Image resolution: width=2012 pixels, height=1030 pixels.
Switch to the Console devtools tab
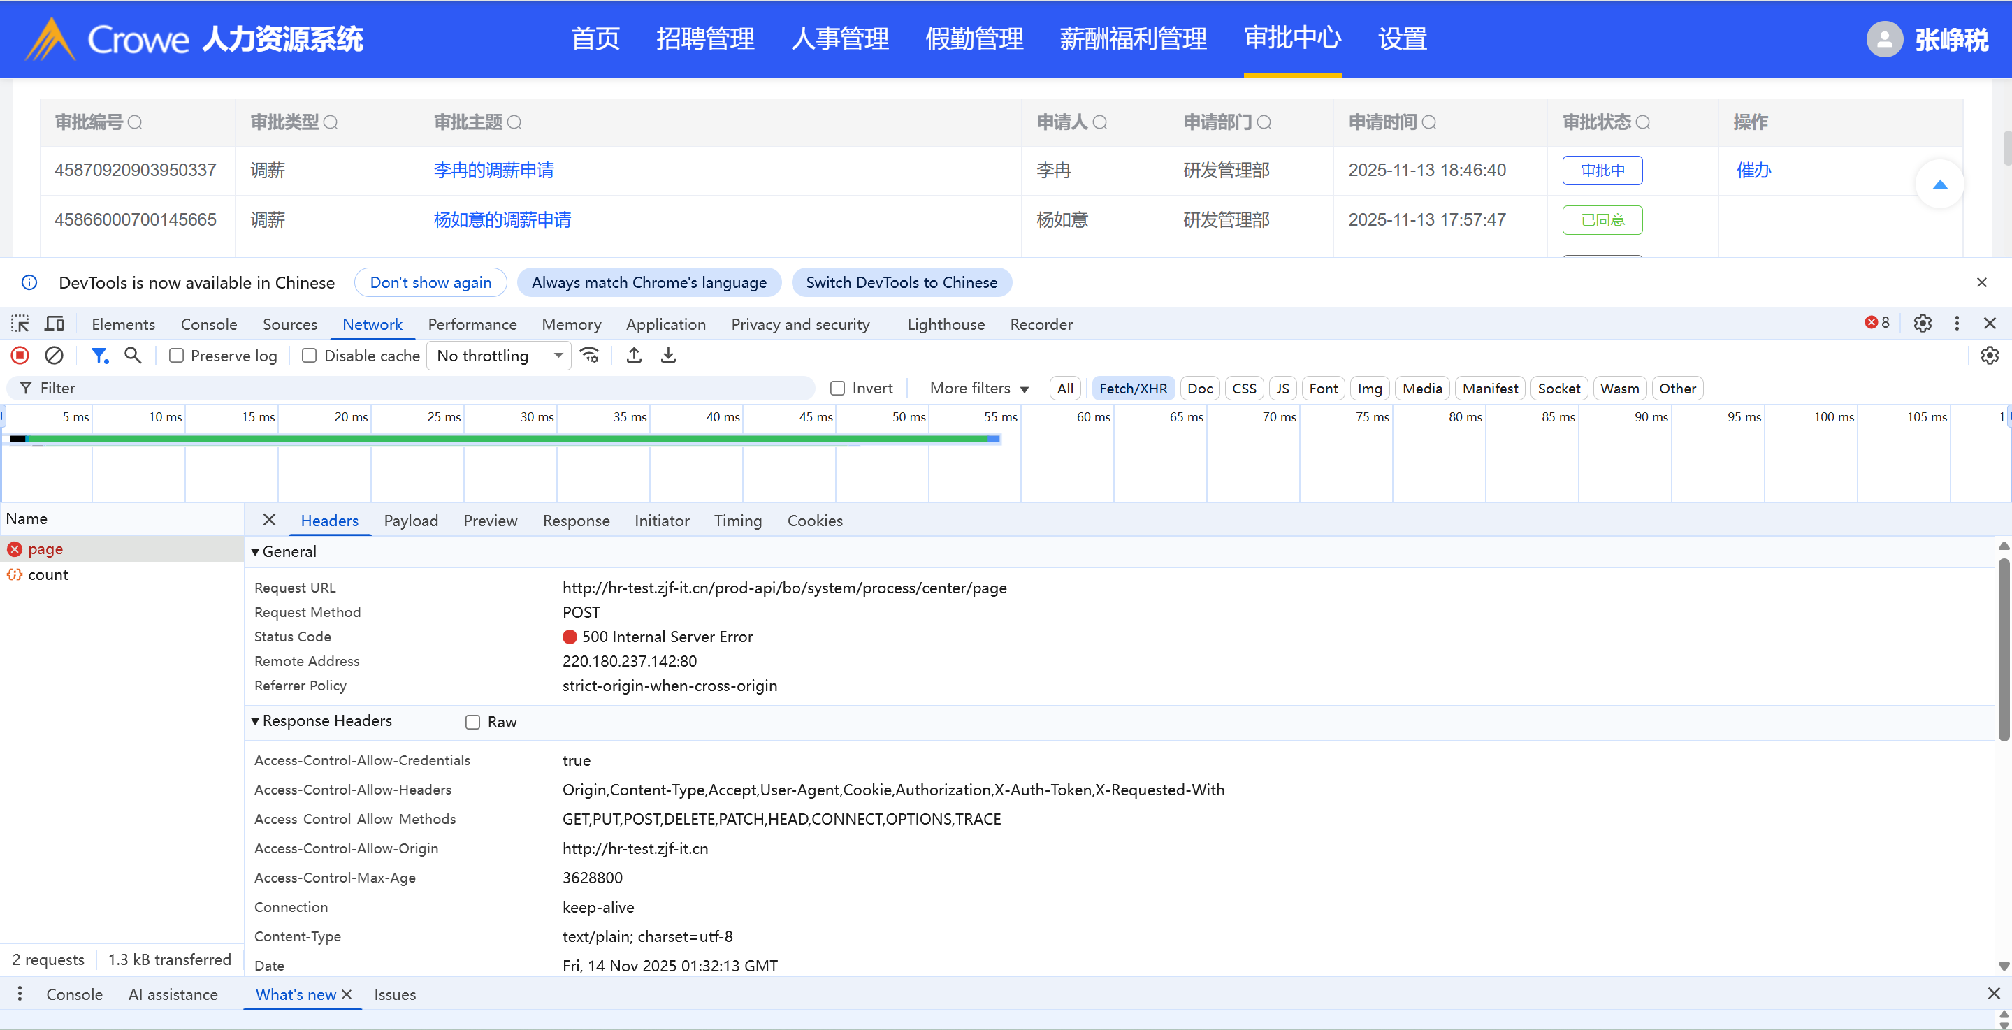208,324
